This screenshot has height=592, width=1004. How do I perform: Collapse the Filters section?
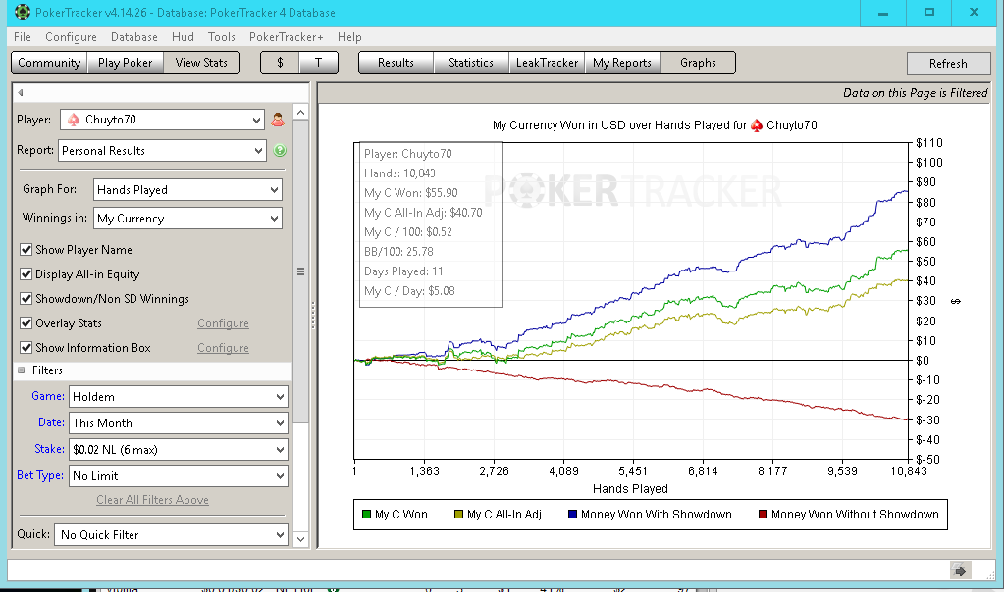click(x=22, y=370)
